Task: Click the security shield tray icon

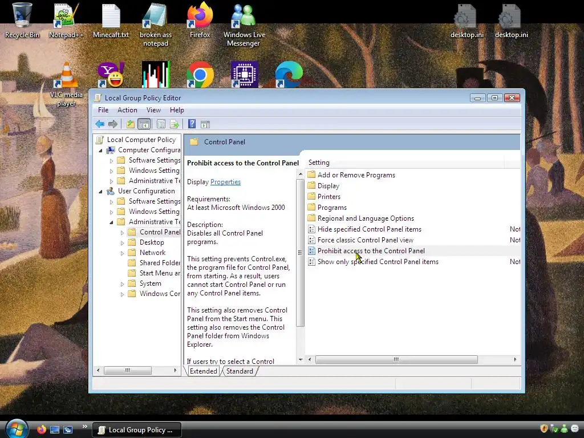Action: click(544, 429)
